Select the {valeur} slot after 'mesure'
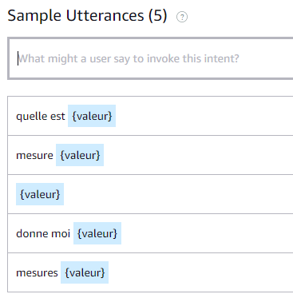Image resolution: width=293 pixels, height=294 pixels. pos(80,155)
